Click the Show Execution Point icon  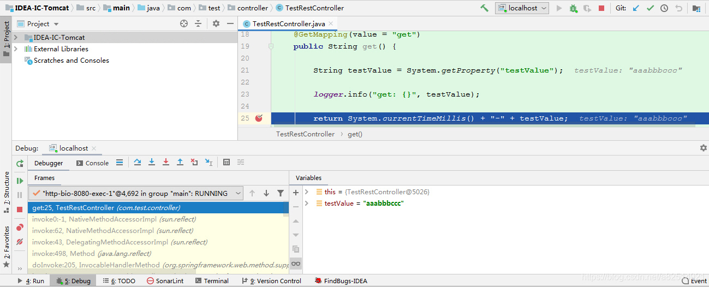120,163
